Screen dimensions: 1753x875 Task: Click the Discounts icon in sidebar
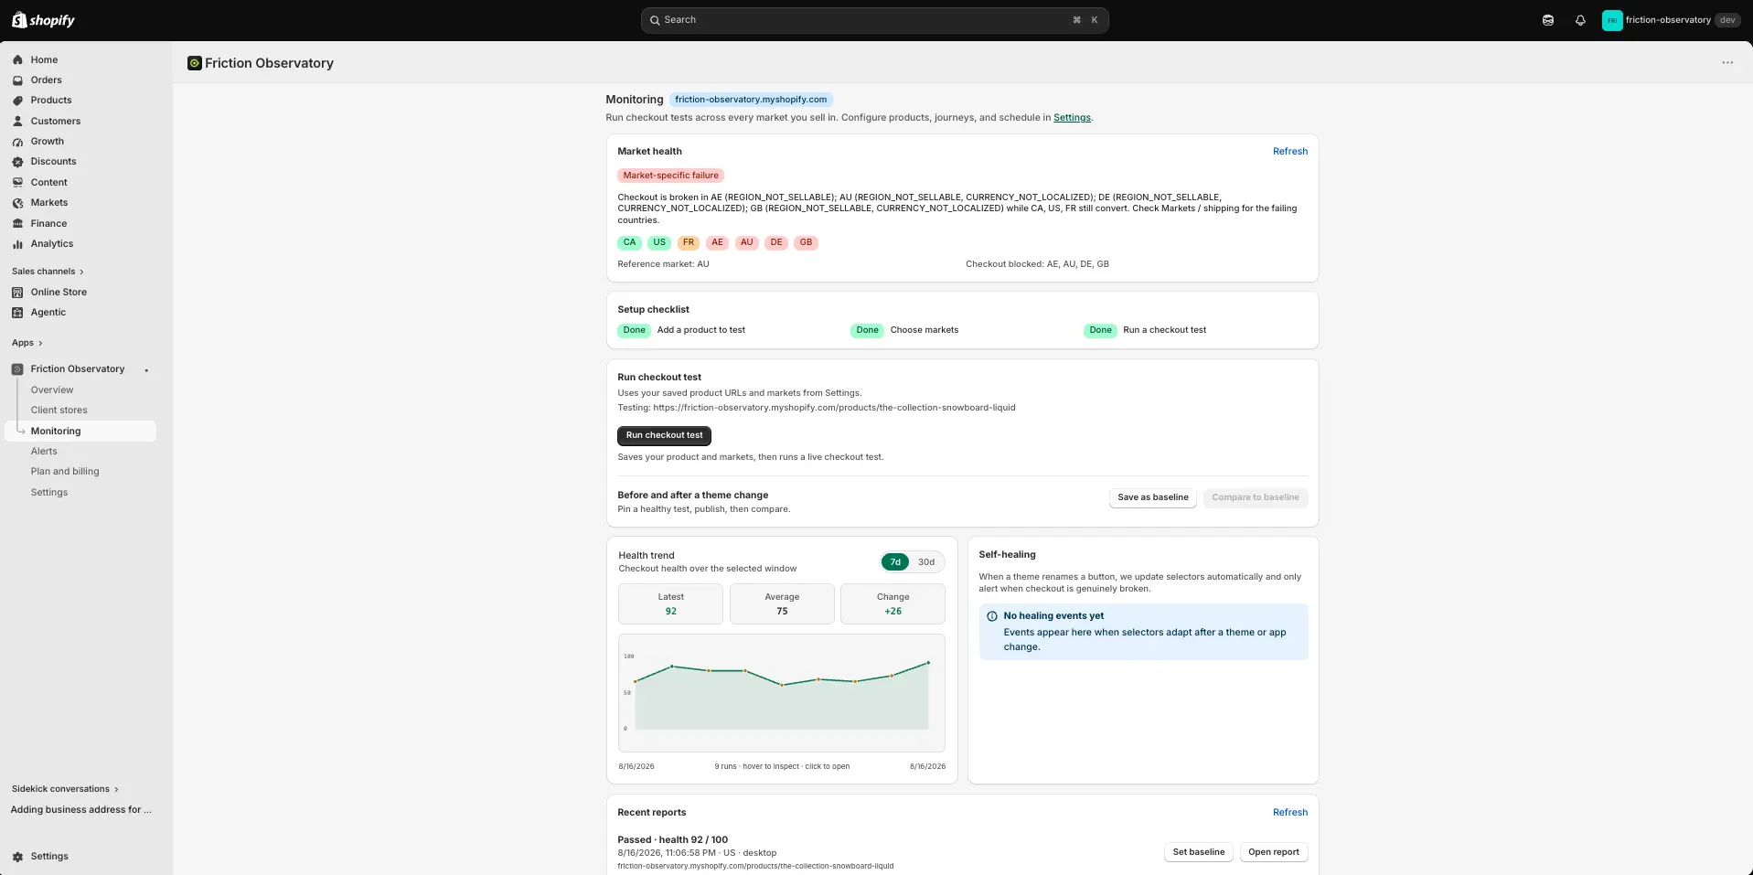[17, 162]
